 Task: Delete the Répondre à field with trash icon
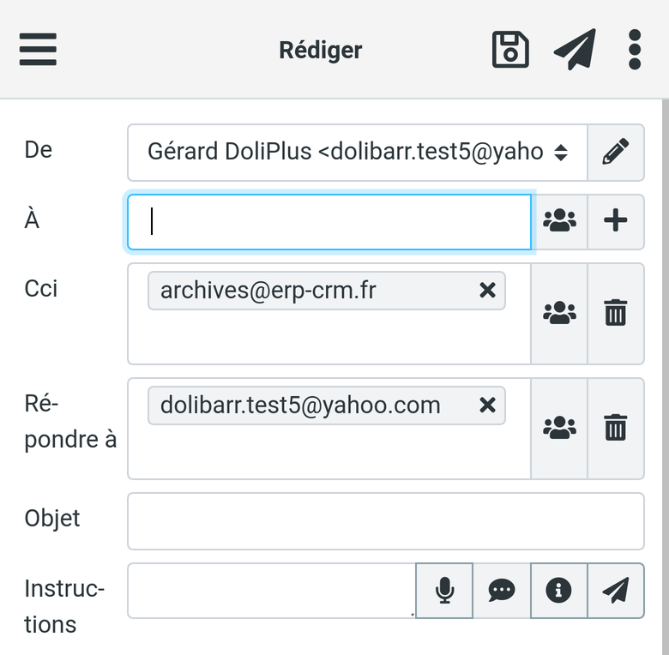[616, 428]
